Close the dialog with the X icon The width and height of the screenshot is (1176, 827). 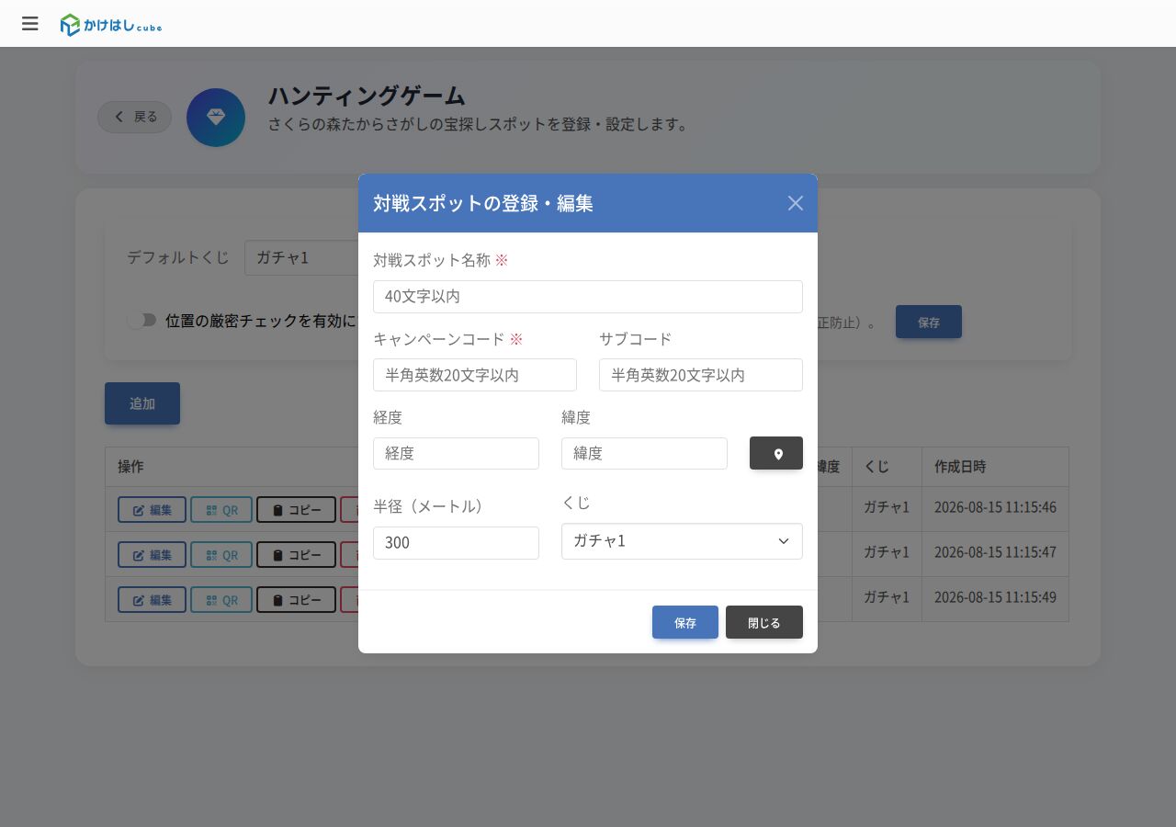(796, 203)
